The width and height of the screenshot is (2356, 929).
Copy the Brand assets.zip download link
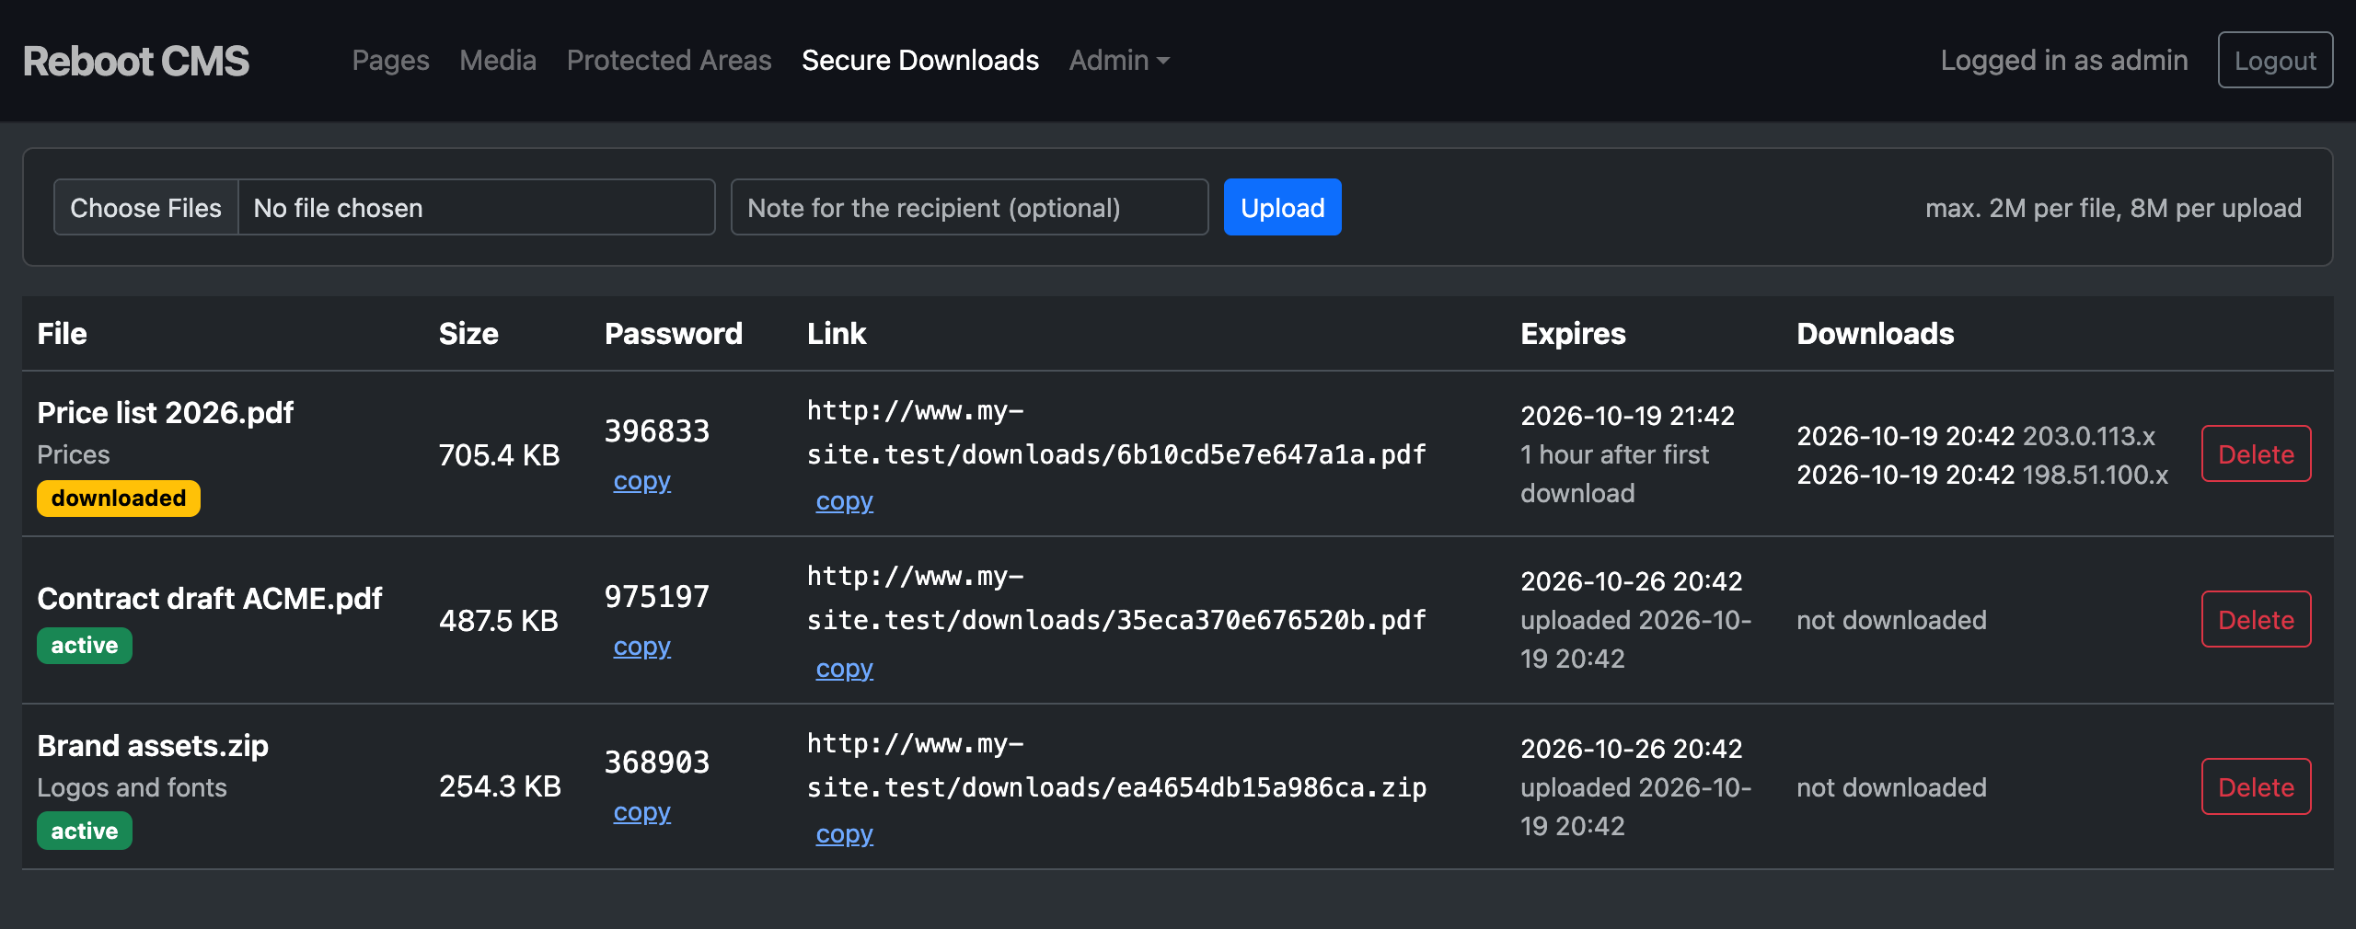(x=845, y=834)
